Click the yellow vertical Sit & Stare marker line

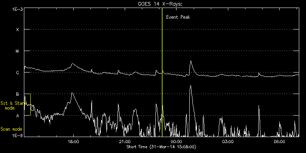(30, 105)
